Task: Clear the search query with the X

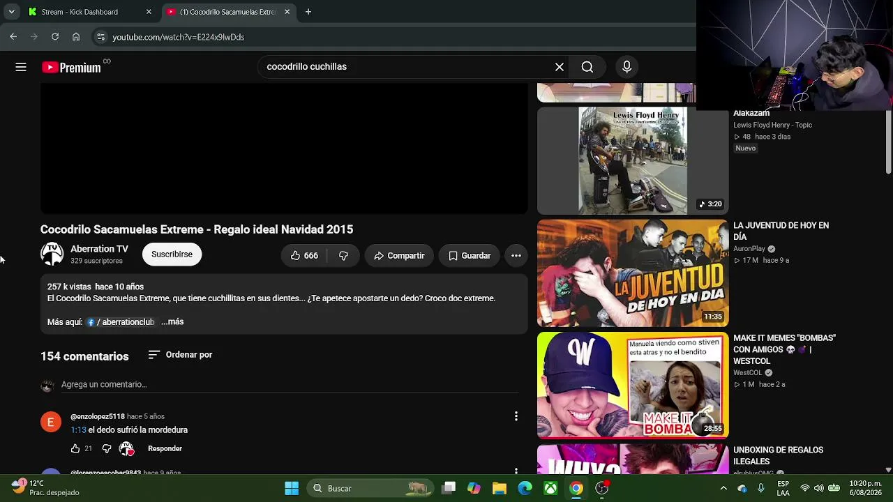Action: tap(560, 67)
